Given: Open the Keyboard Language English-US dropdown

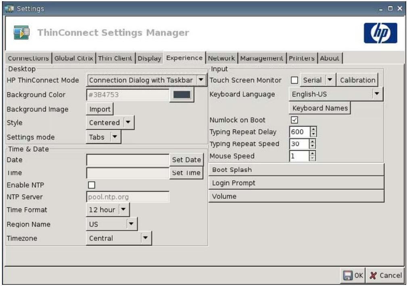Looking at the screenshot, I should point(336,94).
